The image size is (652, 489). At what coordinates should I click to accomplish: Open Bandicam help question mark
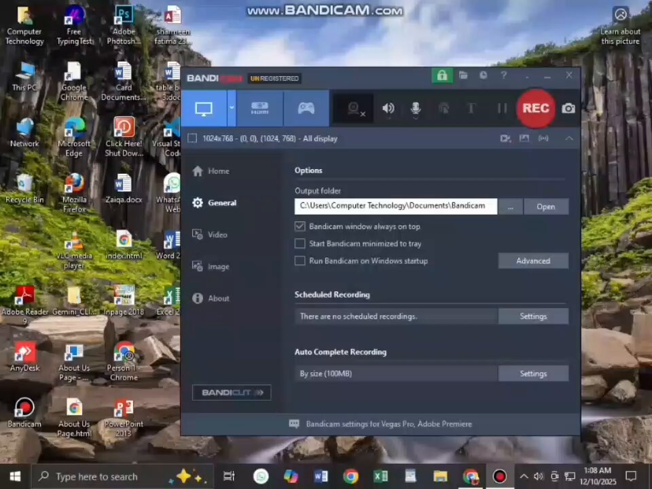click(x=503, y=75)
